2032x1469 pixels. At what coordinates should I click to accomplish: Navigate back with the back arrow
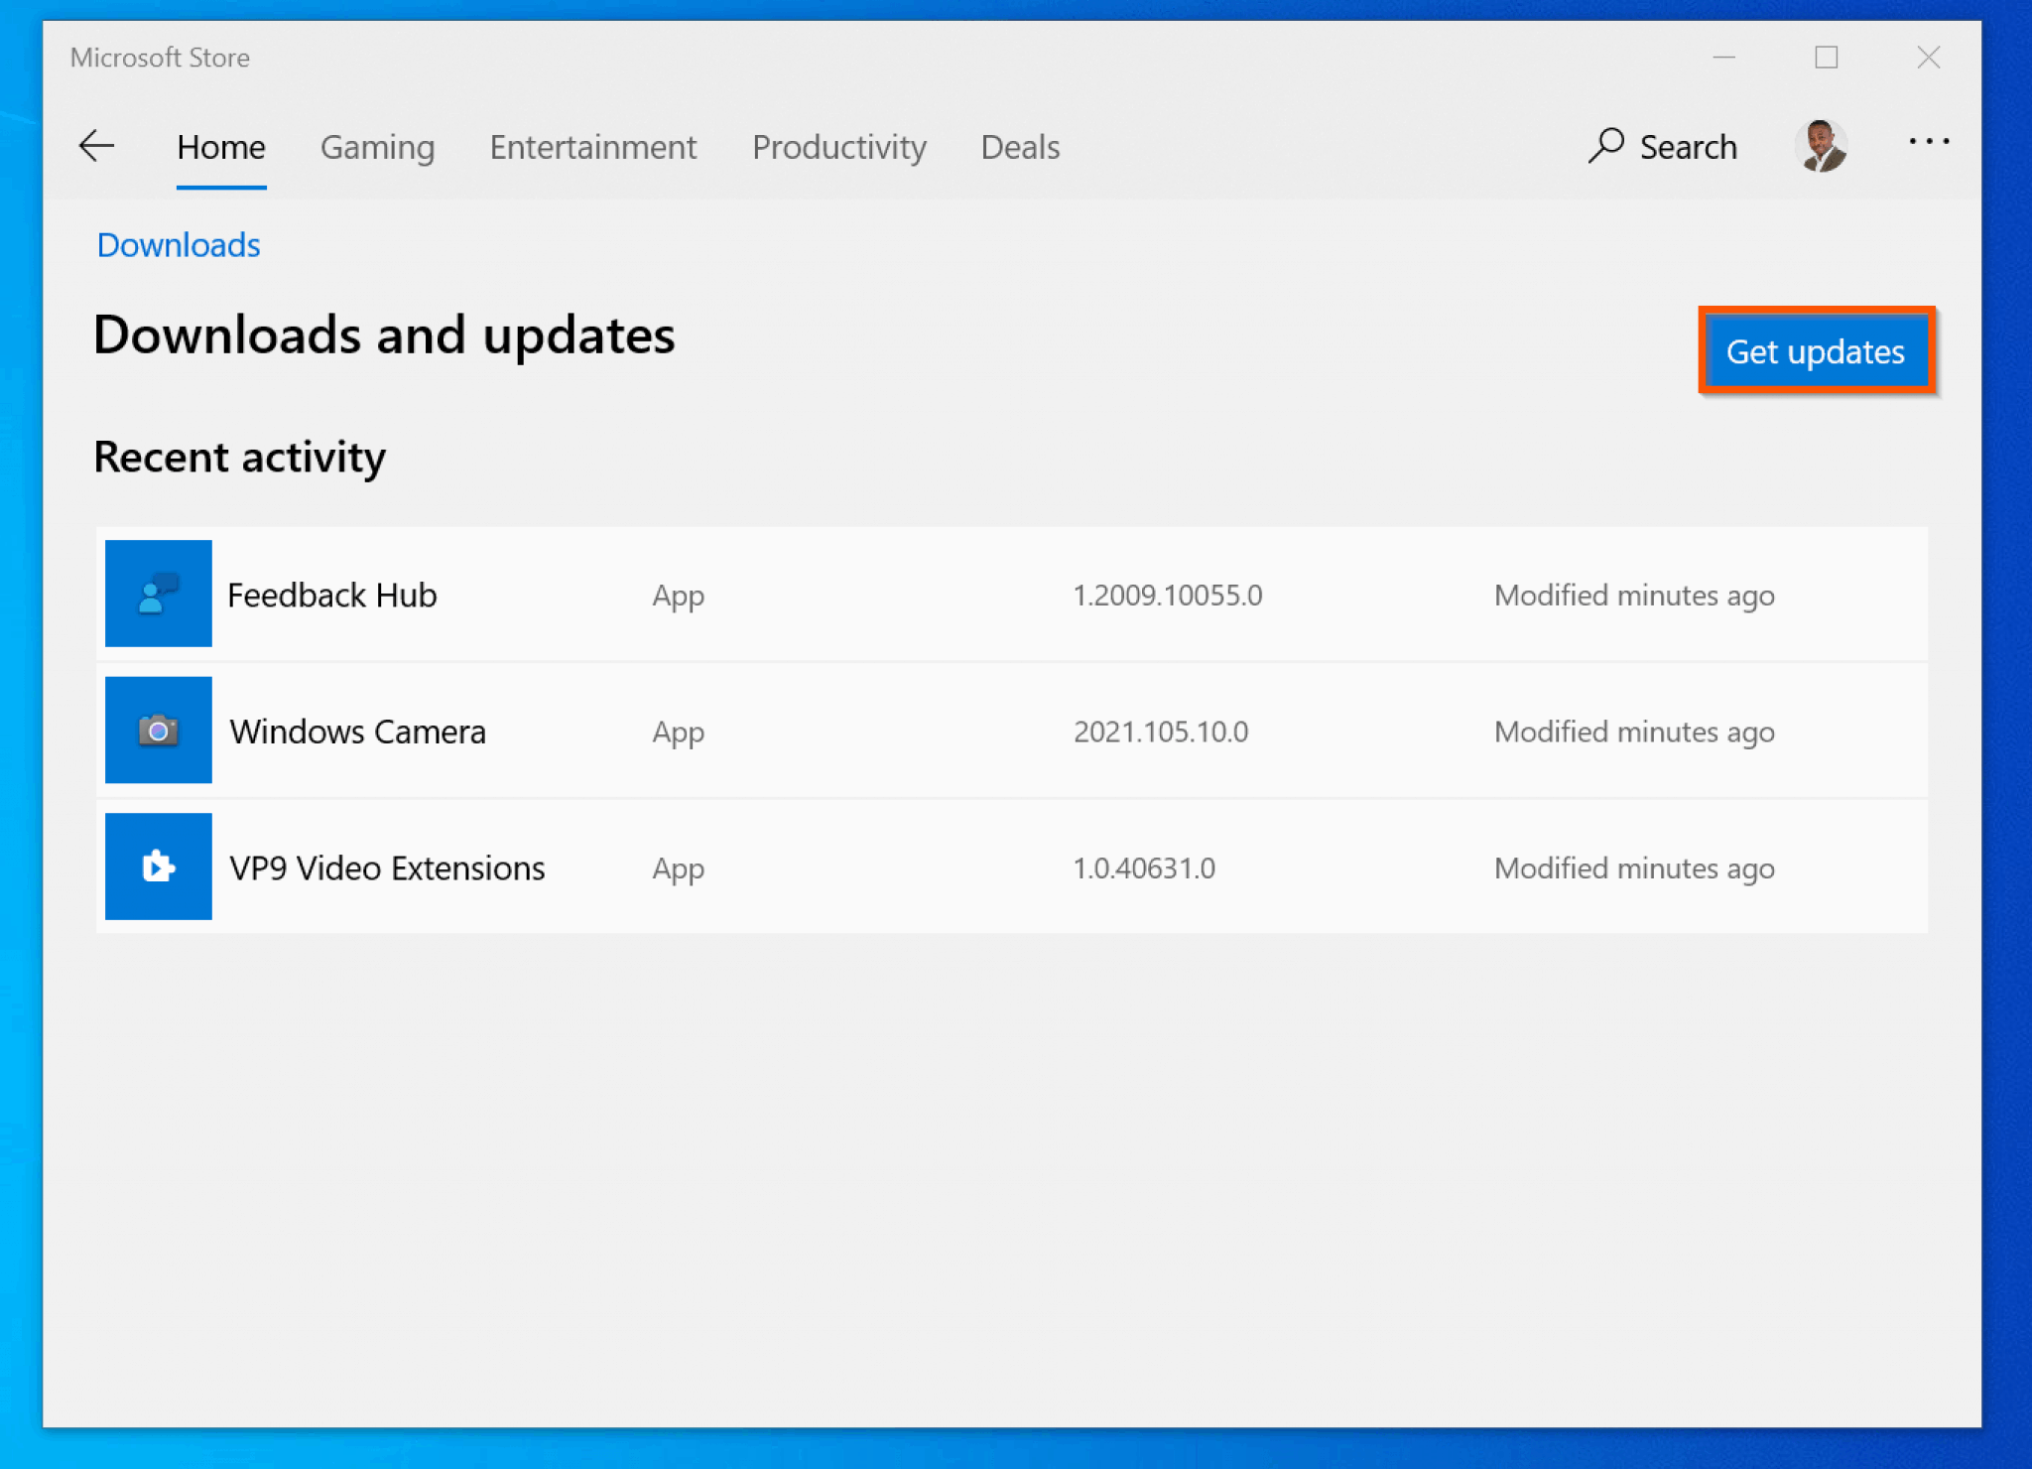pyautogui.click(x=95, y=146)
